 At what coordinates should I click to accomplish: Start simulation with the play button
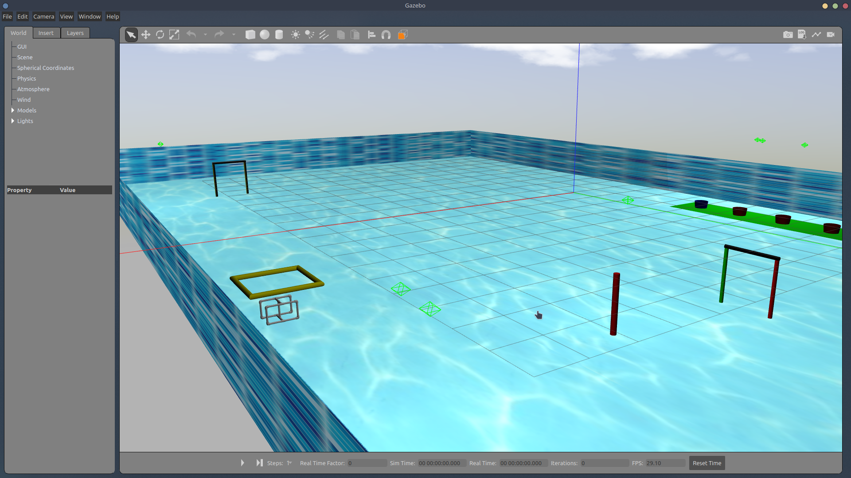242,463
